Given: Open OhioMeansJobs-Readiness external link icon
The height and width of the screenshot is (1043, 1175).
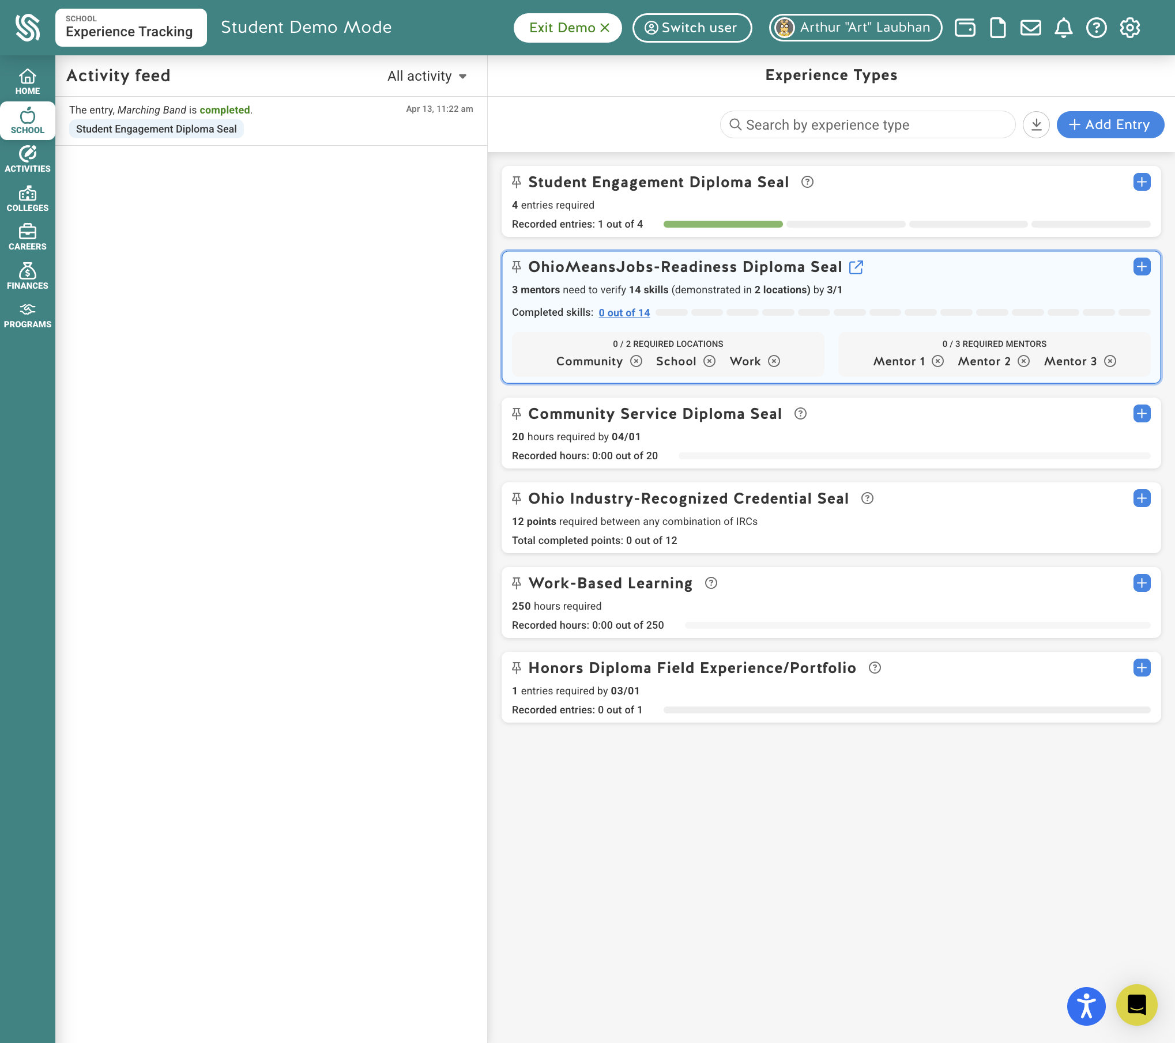Looking at the screenshot, I should [856, 267].
